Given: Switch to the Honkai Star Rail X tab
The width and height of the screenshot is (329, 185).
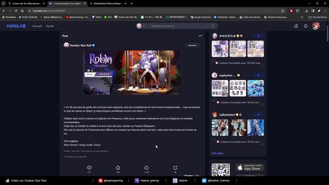Looking at the screenshot, I should click(26, 4).
